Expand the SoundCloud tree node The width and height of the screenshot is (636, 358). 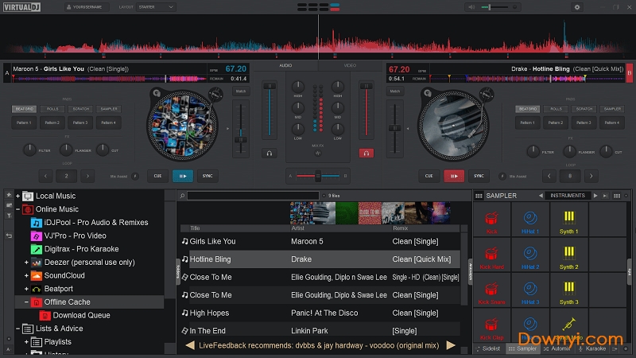point(26,275)
